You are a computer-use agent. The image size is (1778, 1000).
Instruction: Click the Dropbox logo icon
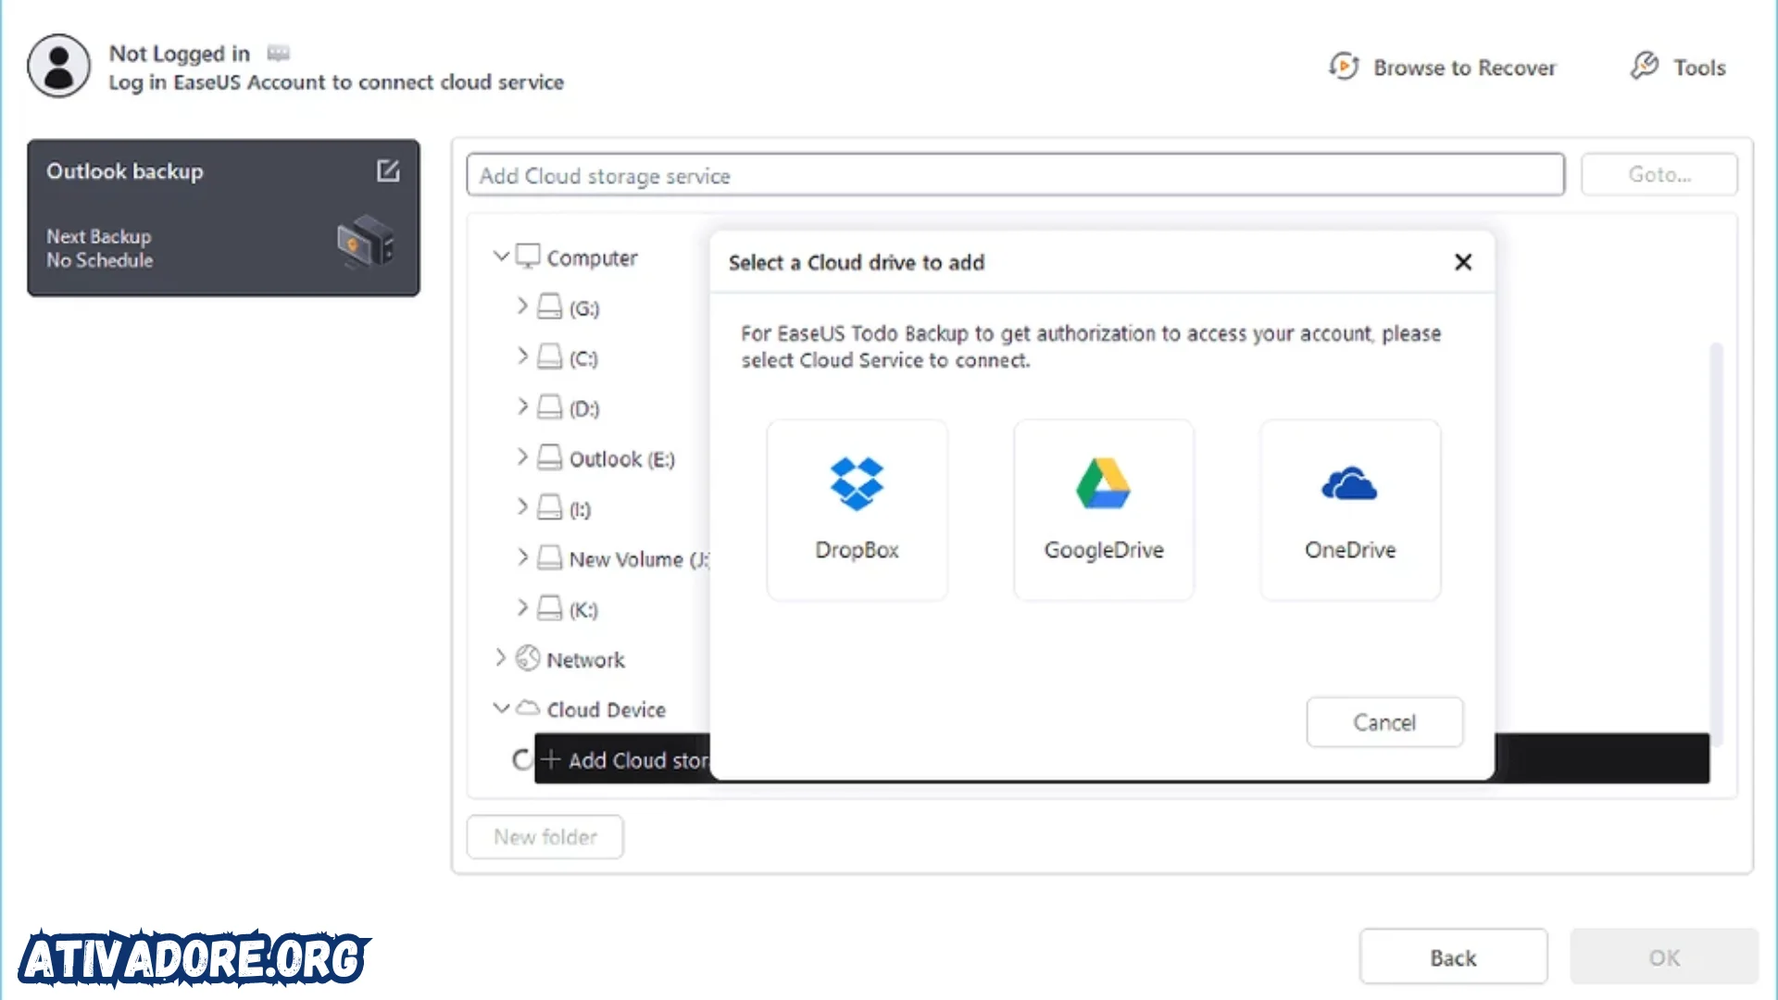pos(857,483)
